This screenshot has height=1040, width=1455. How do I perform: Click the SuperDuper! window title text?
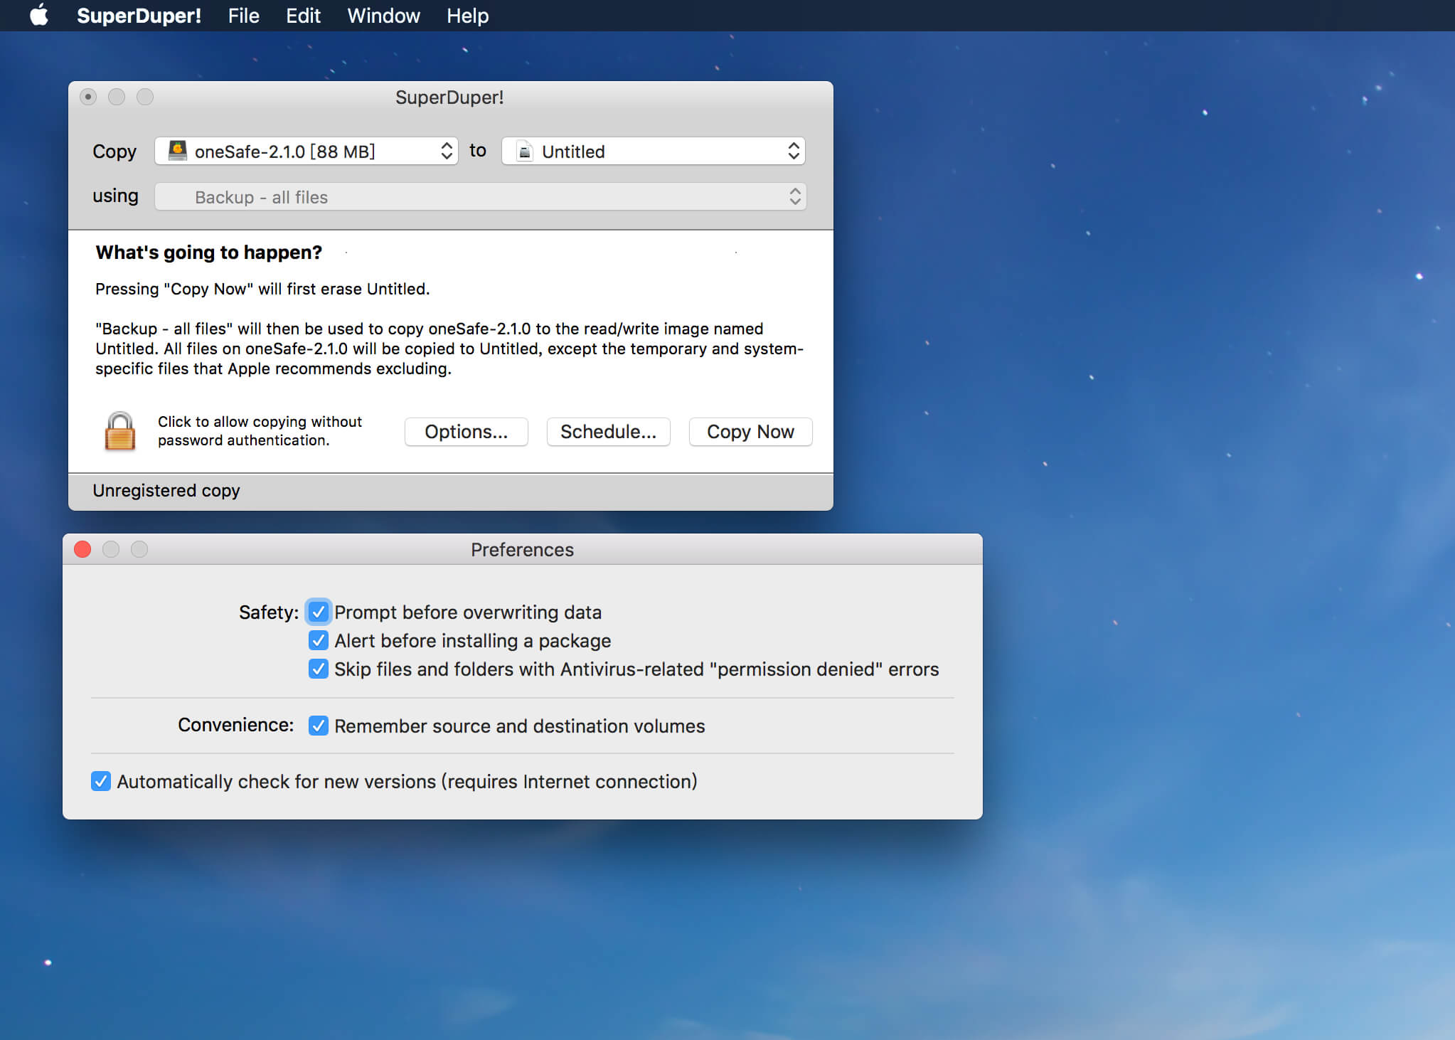click(449, 97)
